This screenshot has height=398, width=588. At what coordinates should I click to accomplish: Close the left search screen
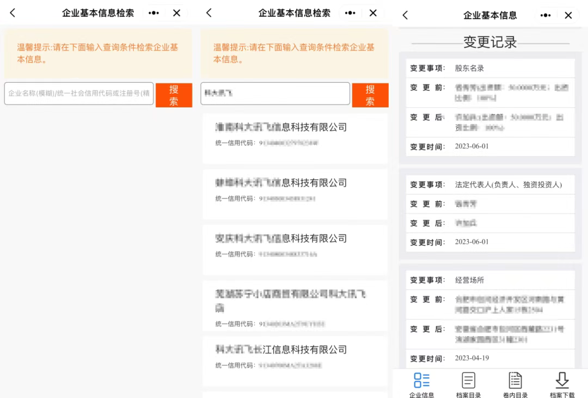[176, 13]
